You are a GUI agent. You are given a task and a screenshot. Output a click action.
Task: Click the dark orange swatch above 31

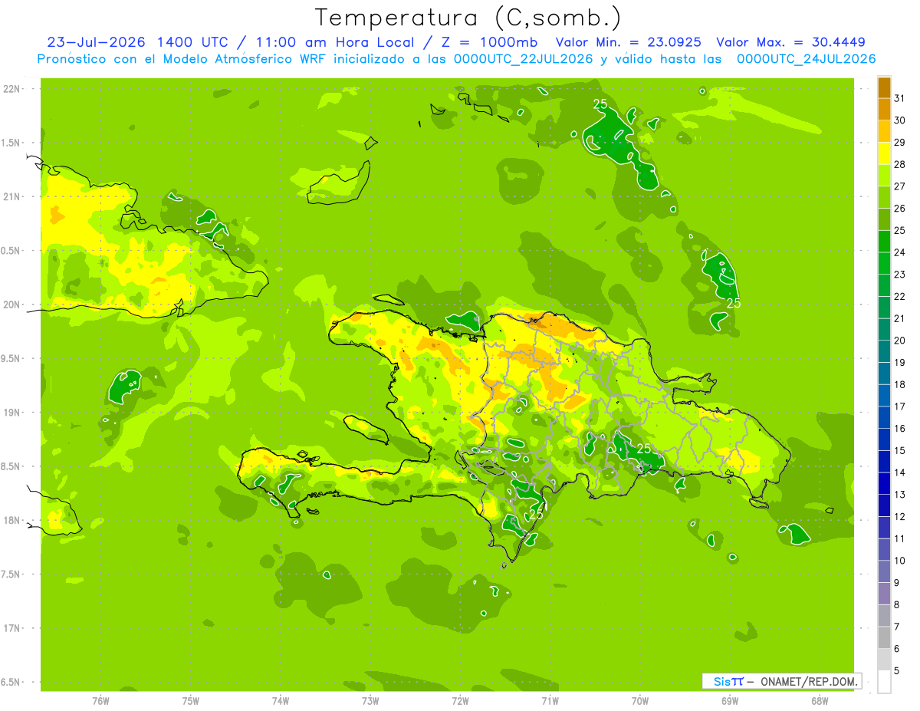pyautogui.click(x=884, y=87)
